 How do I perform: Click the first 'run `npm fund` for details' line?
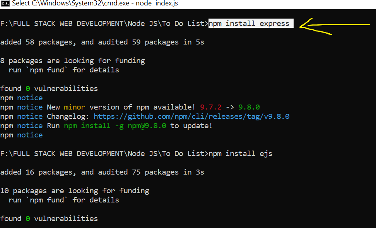(x=64, y=70)
